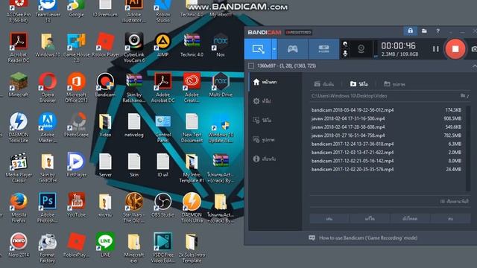The height and width of the screenshot is (268, 477).
Task: Open Minecraft desktop shortcut
Action: pos(19,85)
